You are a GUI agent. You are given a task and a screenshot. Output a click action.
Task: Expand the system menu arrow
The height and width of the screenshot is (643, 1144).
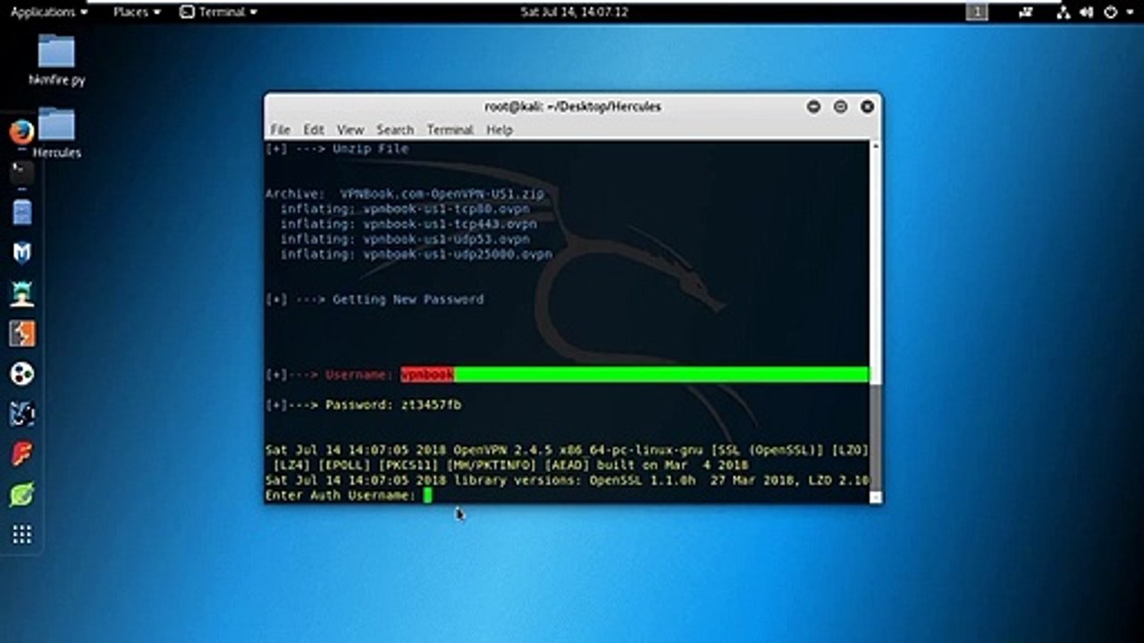point(1131,13)
